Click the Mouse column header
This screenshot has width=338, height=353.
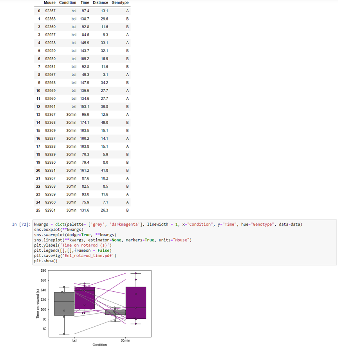click(x=49, y=3)
